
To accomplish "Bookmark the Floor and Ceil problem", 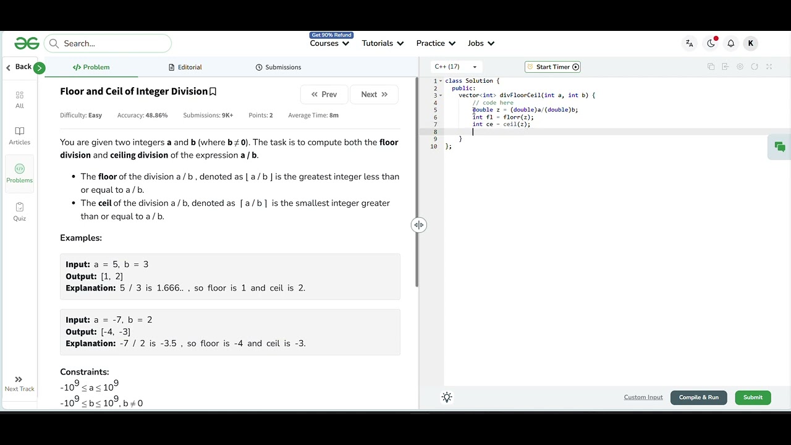I will 213,91.
